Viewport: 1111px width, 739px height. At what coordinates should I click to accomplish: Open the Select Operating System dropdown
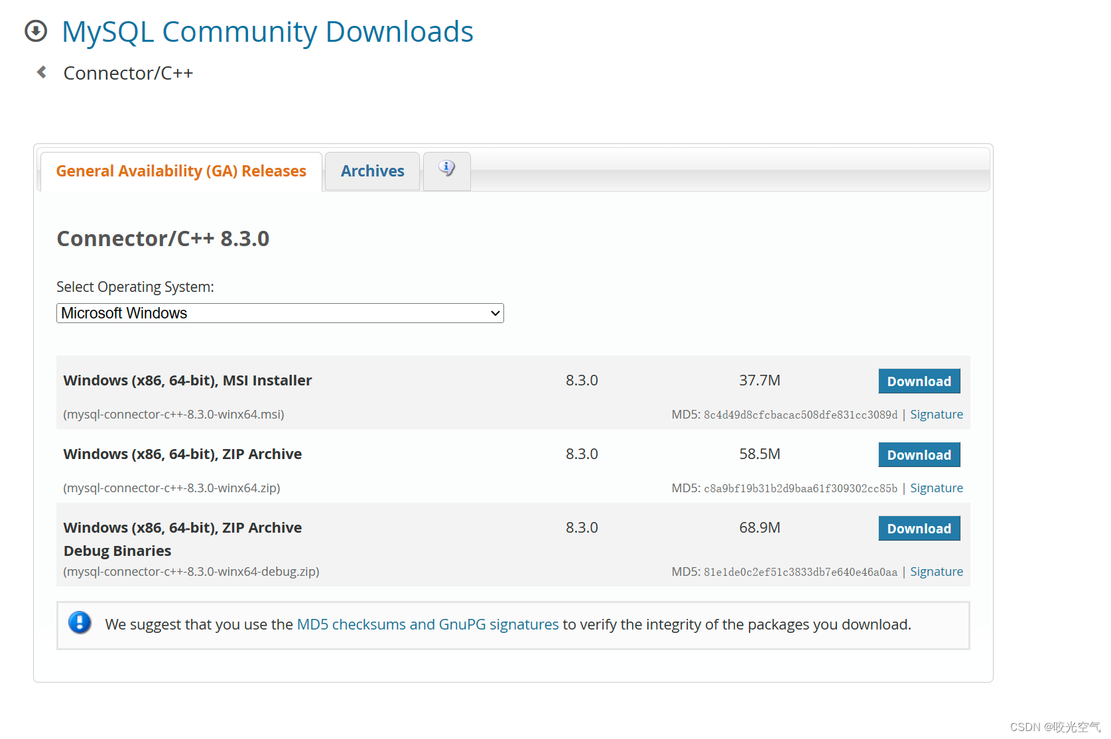coord(280,313)
